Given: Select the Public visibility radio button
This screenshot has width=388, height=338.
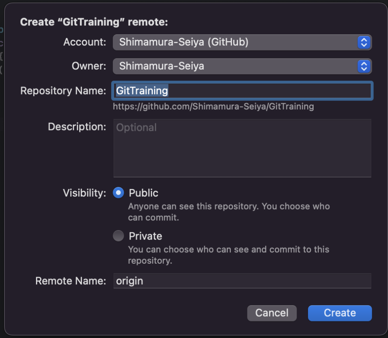Looking at the screenshot, I should (118, 193).
